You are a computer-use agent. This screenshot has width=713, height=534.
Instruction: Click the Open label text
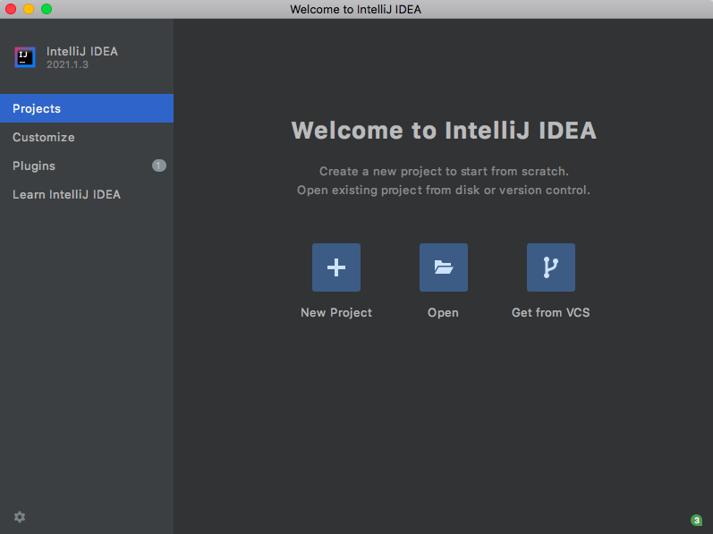click(443, 313)
